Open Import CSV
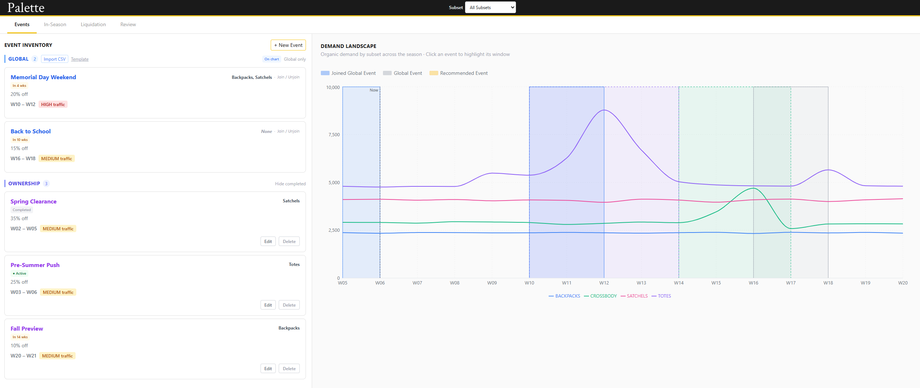Screen dimensions: 920x388 coord(54,59)
